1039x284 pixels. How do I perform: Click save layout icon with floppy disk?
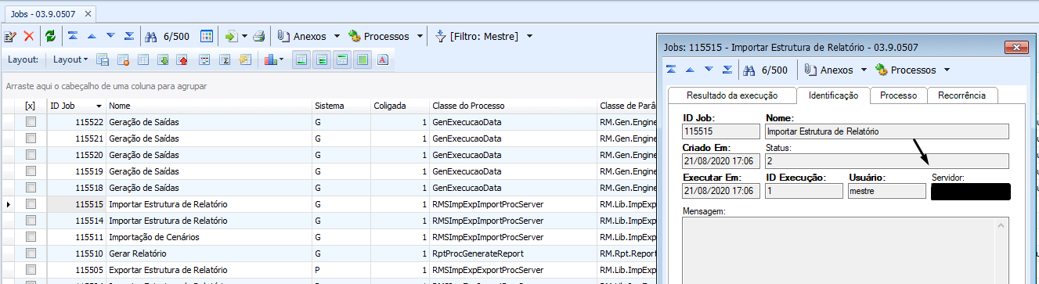tap(103, 59)
